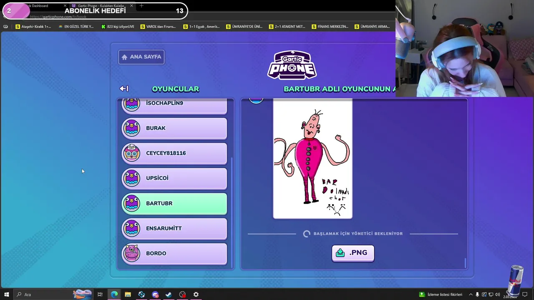534x300 pixels.
Task: Click the album panel scrollbar
Action: 465,263
